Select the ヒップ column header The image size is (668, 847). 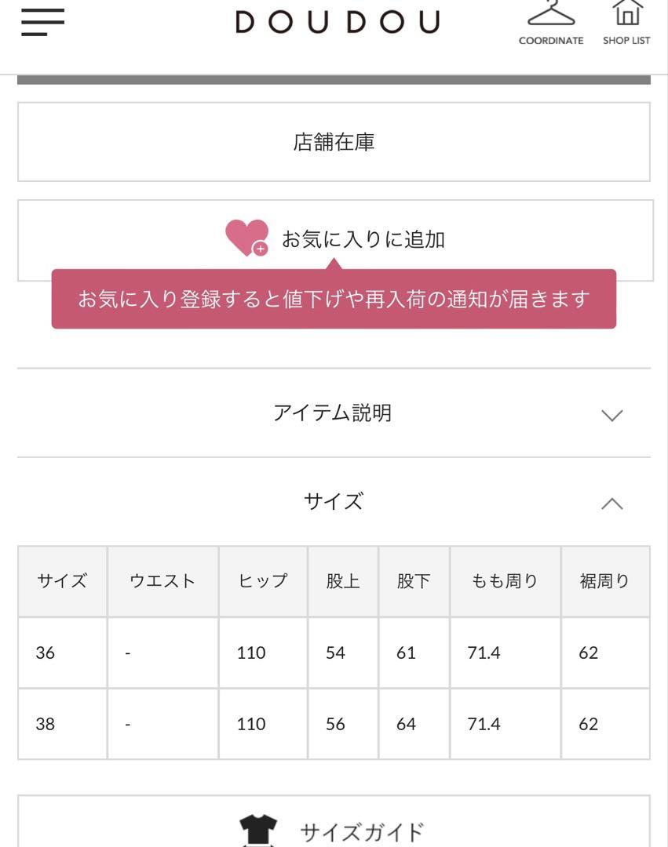[263, 581]
